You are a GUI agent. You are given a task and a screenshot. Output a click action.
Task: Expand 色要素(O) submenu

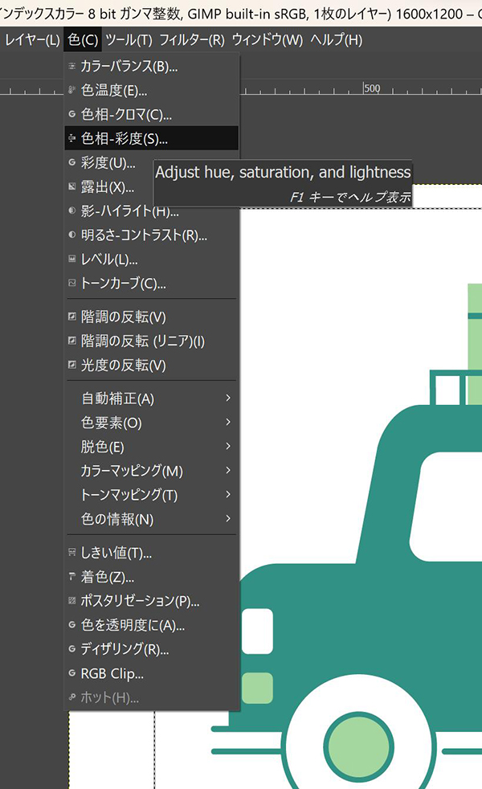click(x=152, y=423)
